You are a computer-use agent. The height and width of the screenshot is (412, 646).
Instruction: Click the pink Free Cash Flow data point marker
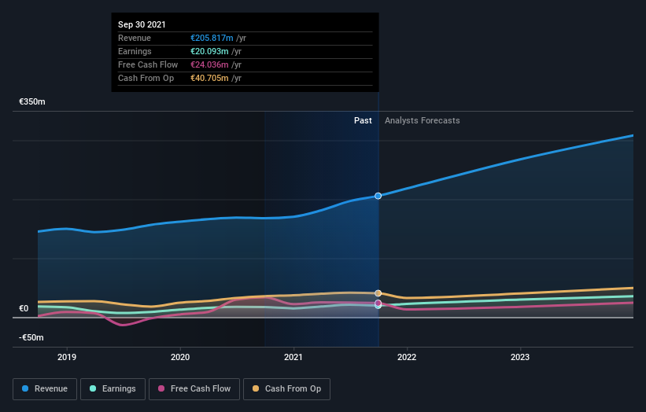point(378,303)
